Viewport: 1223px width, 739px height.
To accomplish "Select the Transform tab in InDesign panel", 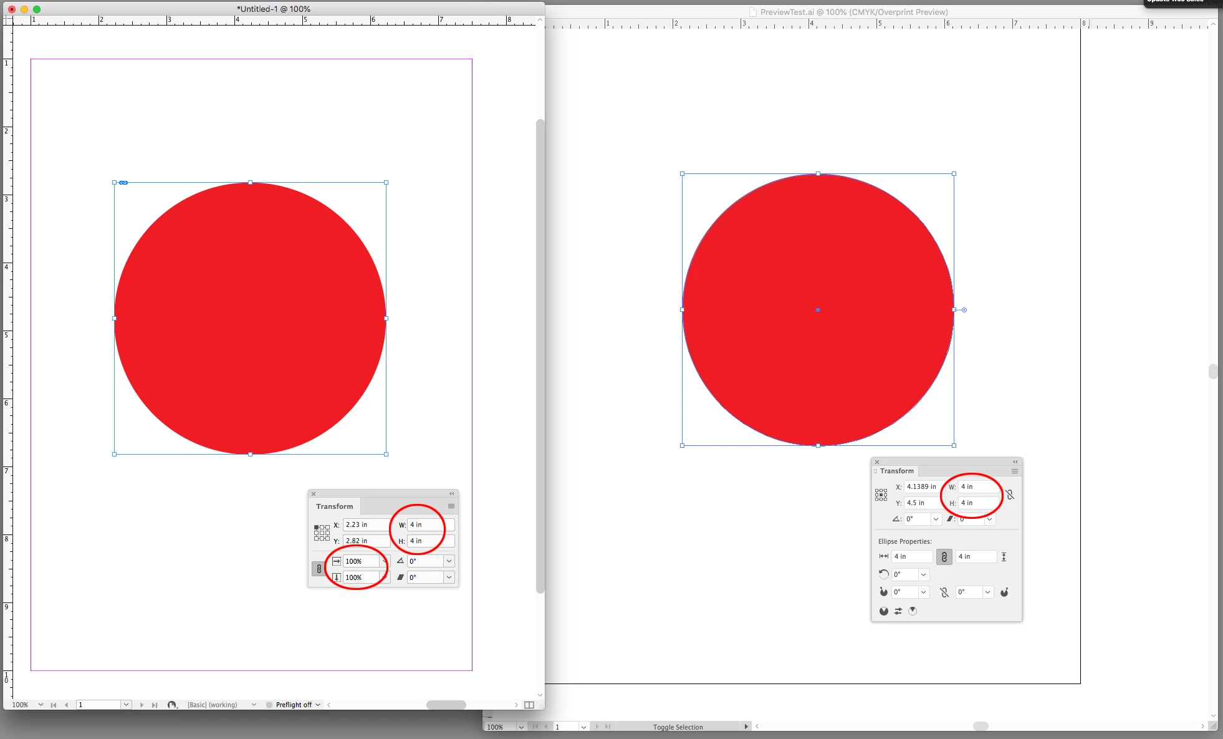I will pyautogui.click(x=334, y=506).
